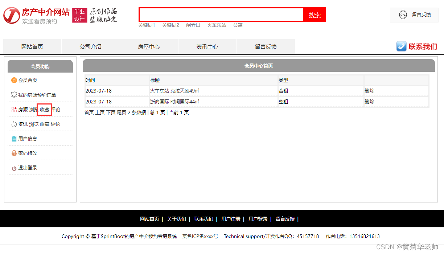Screen dimensions: 444x254
Task: Go to 下页 in table pagination
Action: click(111, 112)
